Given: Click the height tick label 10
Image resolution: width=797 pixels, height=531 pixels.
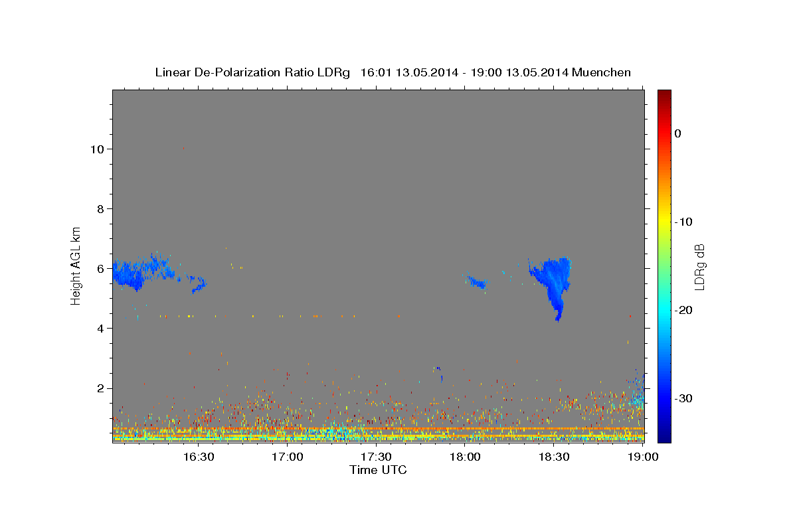Looking at the screenshot, I should [96, 149].
